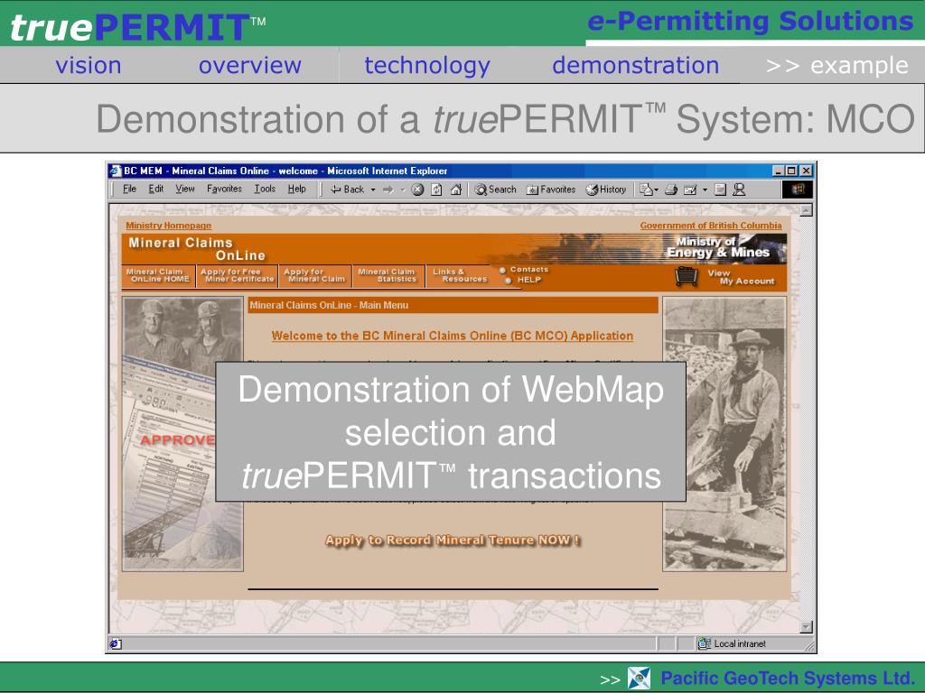Follow the Ministry Homepage link

[168, 226]
